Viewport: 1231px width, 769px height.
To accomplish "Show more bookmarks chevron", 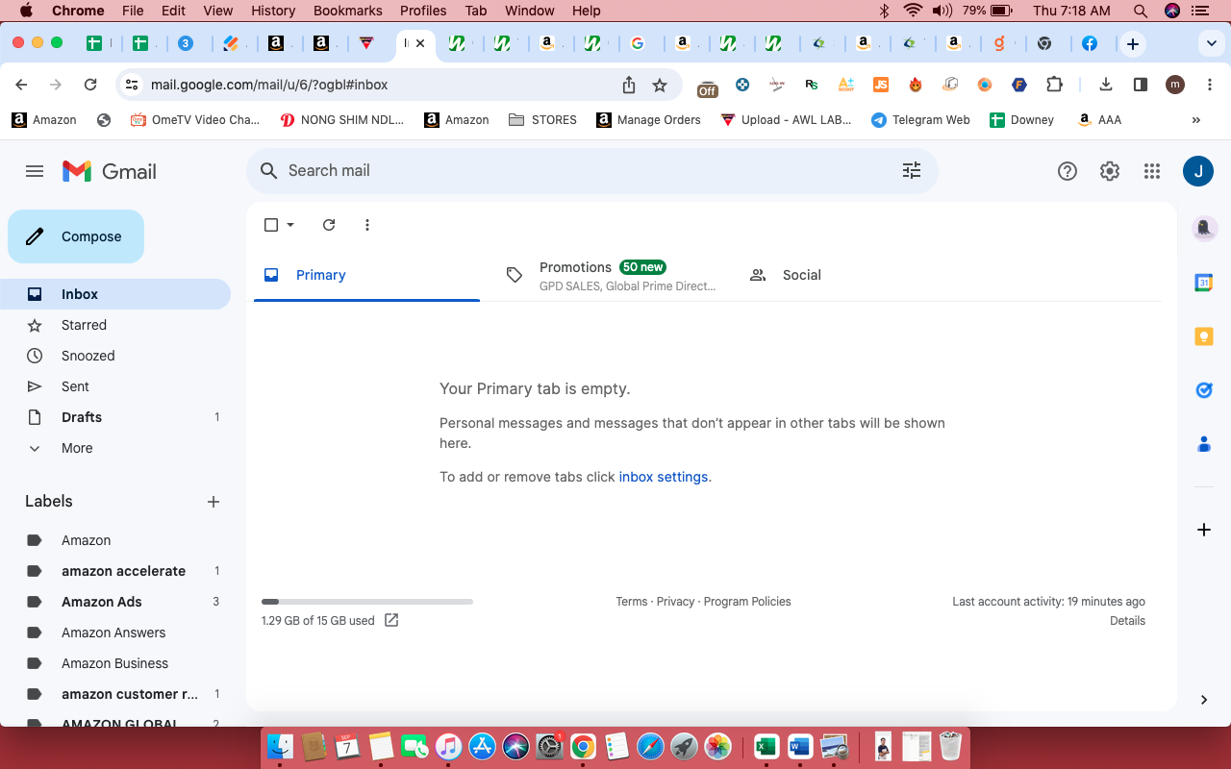I will point(1196,120).
